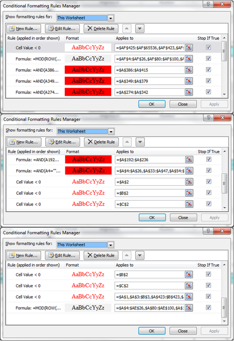Click range selector icon beside =$AF$425:$AF$65536 range

coord(189,47)
